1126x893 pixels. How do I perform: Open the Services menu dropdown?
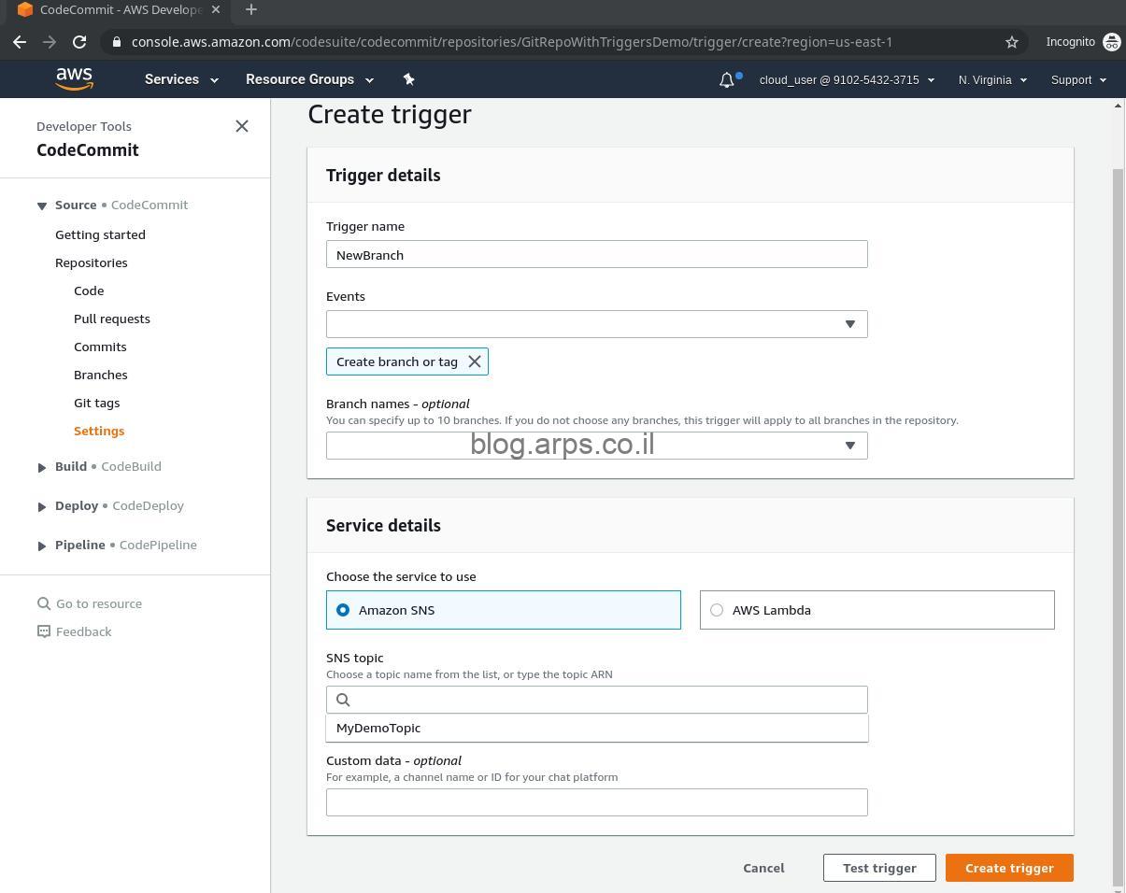pyautogui.click(x=181, y=79)
